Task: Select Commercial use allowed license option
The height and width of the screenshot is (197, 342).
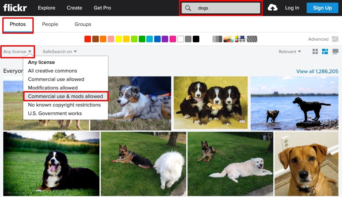Action: 56,79
